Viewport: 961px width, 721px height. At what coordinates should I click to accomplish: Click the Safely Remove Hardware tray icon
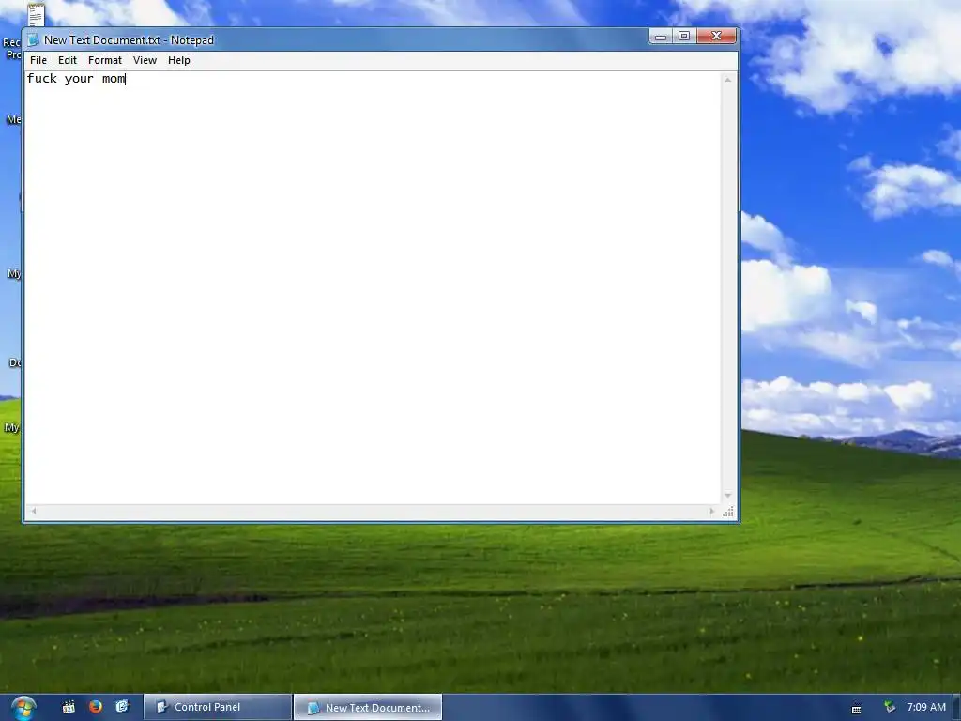click(890, 707)
